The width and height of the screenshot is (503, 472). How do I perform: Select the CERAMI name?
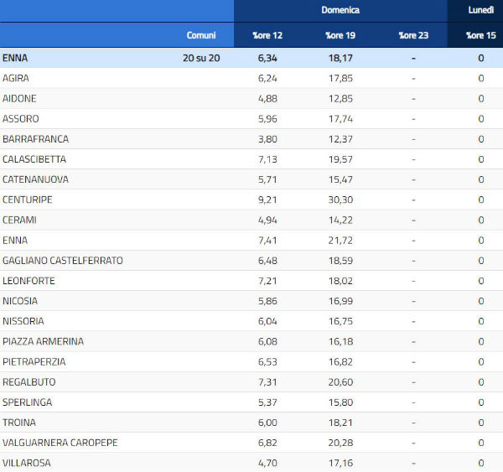[19, 220]
